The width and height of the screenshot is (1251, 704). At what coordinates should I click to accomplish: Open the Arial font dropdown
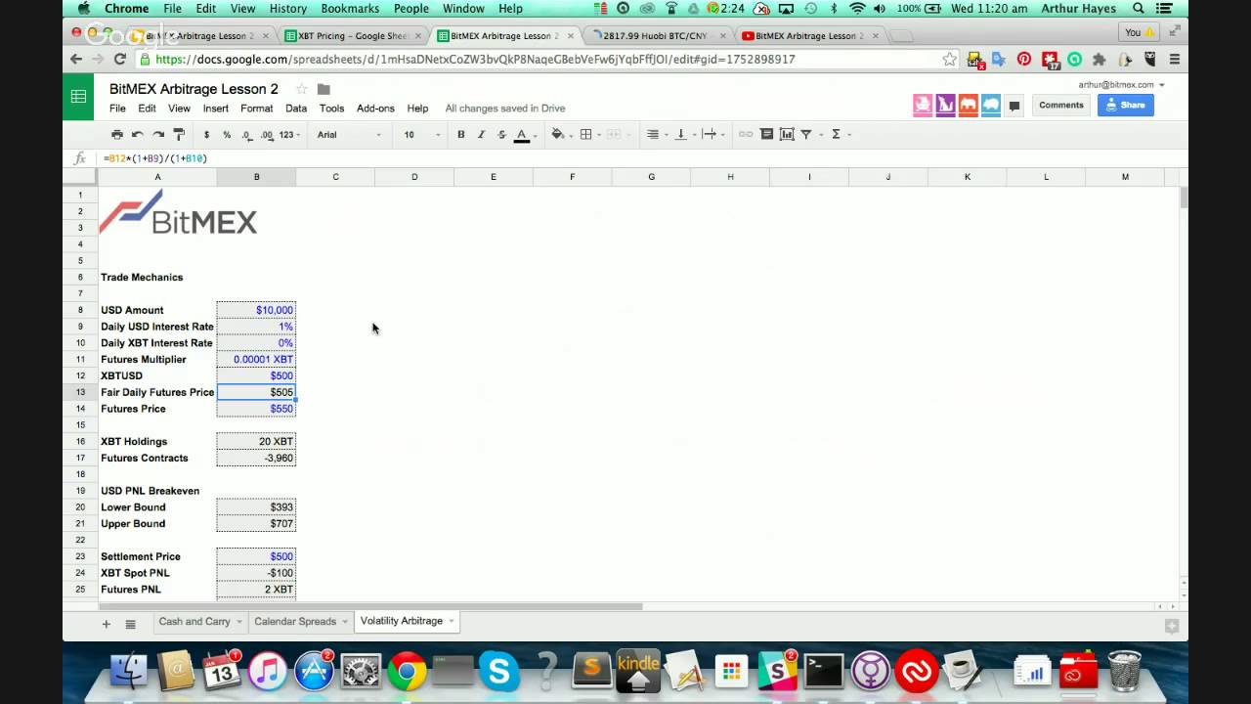(348, 135)
